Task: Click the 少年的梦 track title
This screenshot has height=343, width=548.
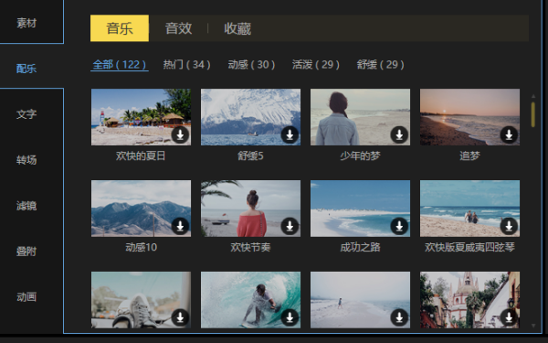Action: pos(361,155)
